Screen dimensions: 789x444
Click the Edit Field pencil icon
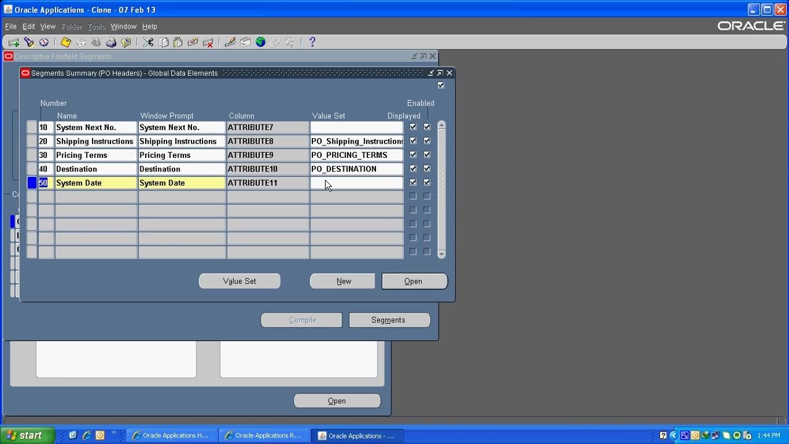click(x=230, y=43)
